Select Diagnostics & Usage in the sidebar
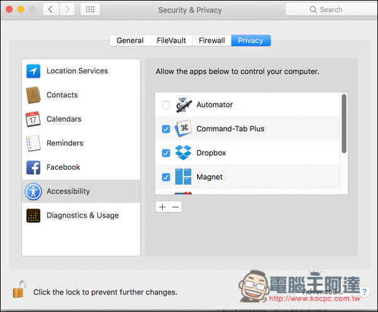The width and height of the screenshot is (378, 312). [81, 216]
